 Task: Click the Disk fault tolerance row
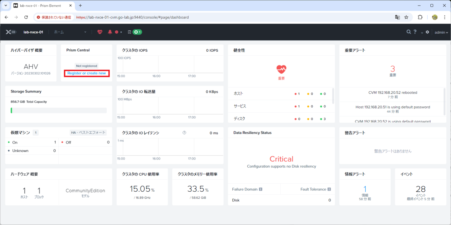(281, 200)
